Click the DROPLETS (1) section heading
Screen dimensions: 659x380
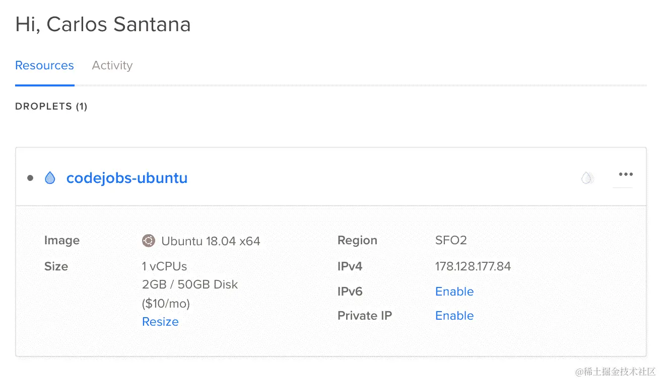tap(51, 107)
